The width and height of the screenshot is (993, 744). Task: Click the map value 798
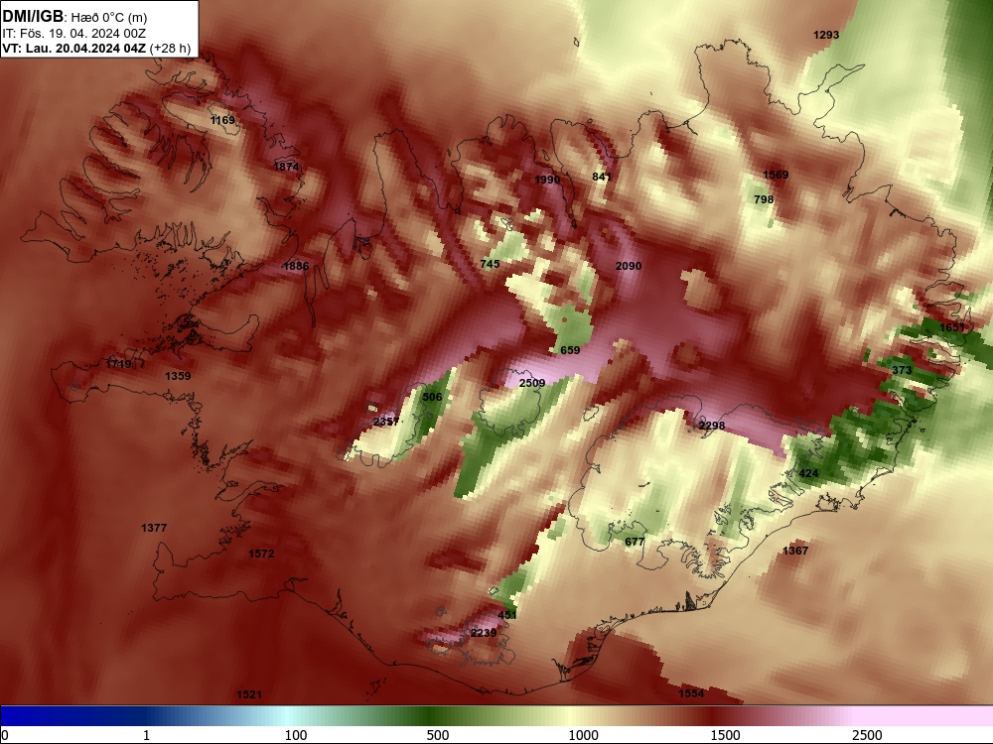763,199
